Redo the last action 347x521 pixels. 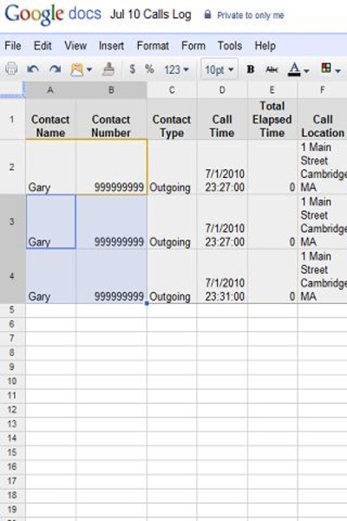pos(55,69)
